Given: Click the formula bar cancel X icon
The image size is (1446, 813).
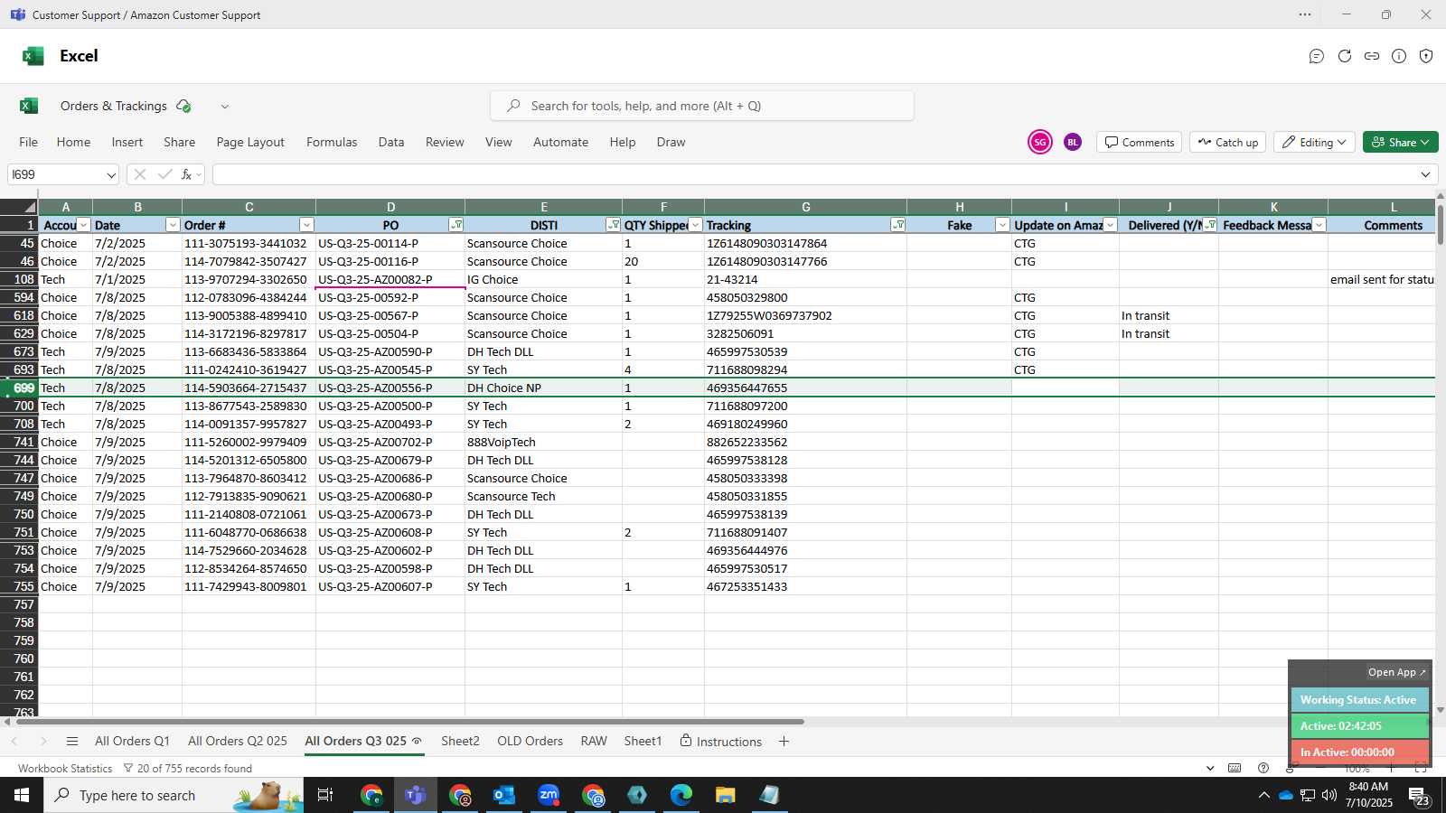Looking at the screenshot, I should click(139, 174).
